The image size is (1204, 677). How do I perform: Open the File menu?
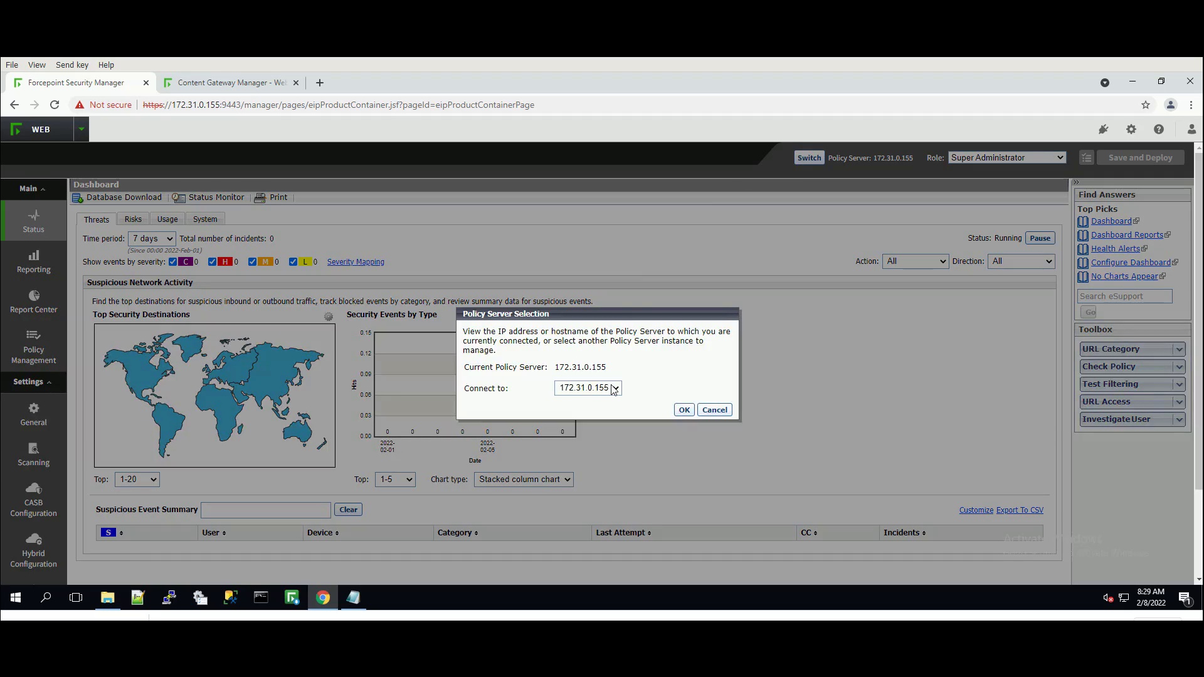[12, 65]
